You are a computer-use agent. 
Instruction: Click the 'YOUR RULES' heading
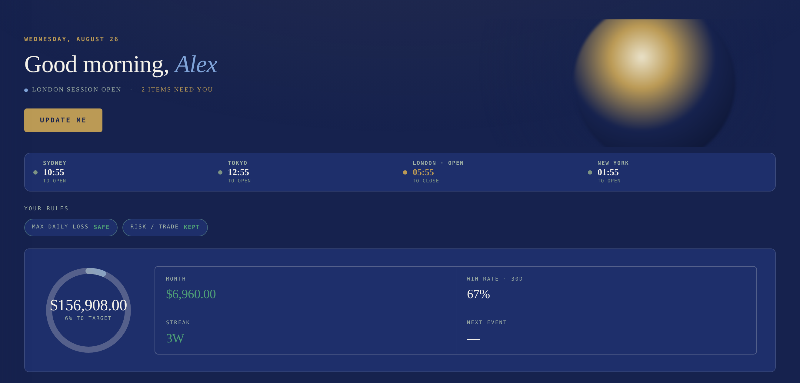(x=46, y=208)
